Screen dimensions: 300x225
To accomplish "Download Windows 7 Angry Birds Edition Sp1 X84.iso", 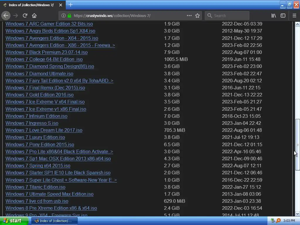I will pos(50,31).
